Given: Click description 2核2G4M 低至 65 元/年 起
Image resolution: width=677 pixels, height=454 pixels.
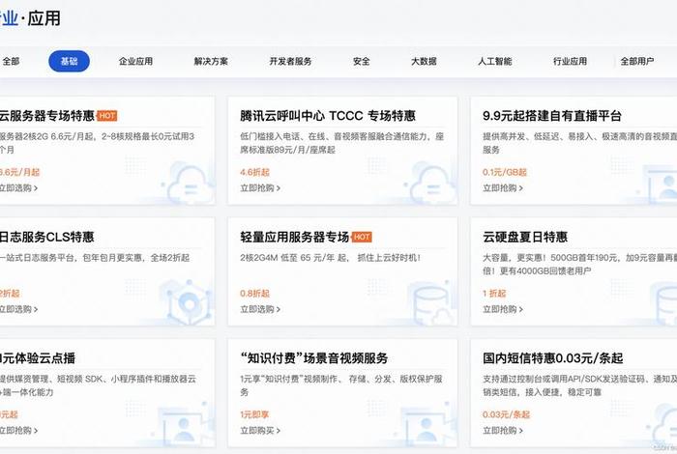Looking at the screenshot, I should point(331,257).
